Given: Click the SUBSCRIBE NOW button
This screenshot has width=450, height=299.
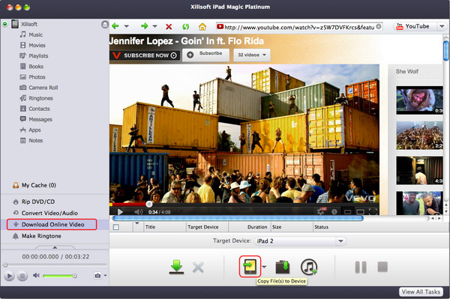Looking at the screenshot, I should pyautogui.click(x=145, y=55).
